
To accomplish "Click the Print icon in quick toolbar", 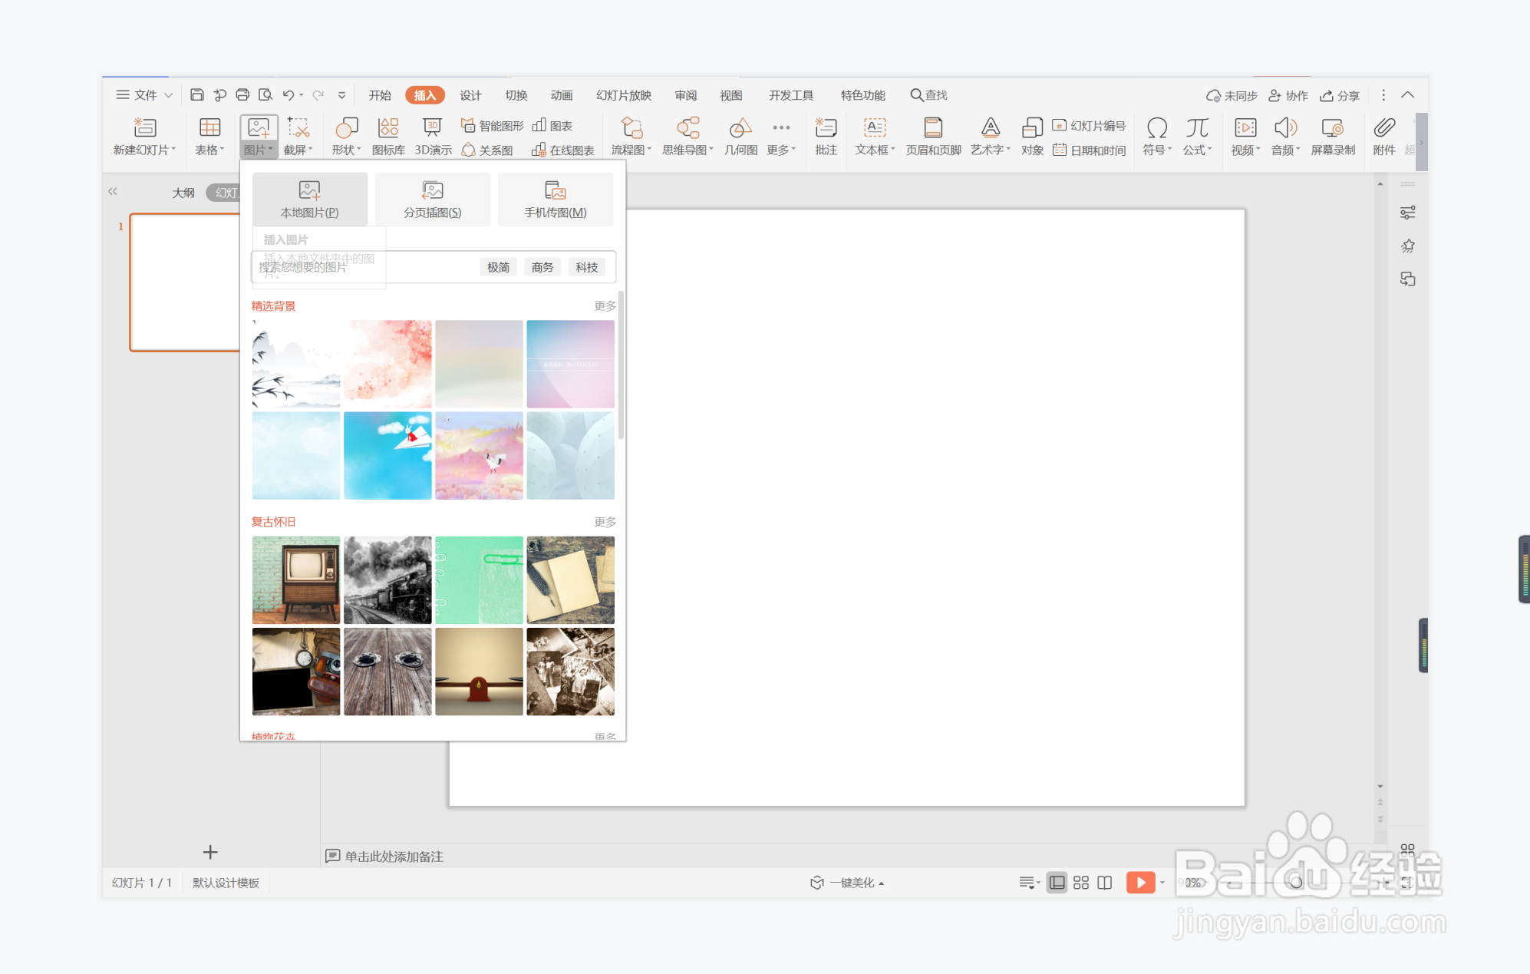I will (x=242, y=95).
